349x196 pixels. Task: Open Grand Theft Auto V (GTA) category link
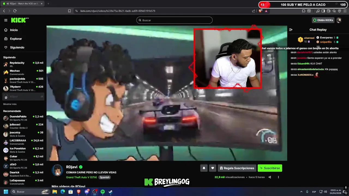pos(82,177)
